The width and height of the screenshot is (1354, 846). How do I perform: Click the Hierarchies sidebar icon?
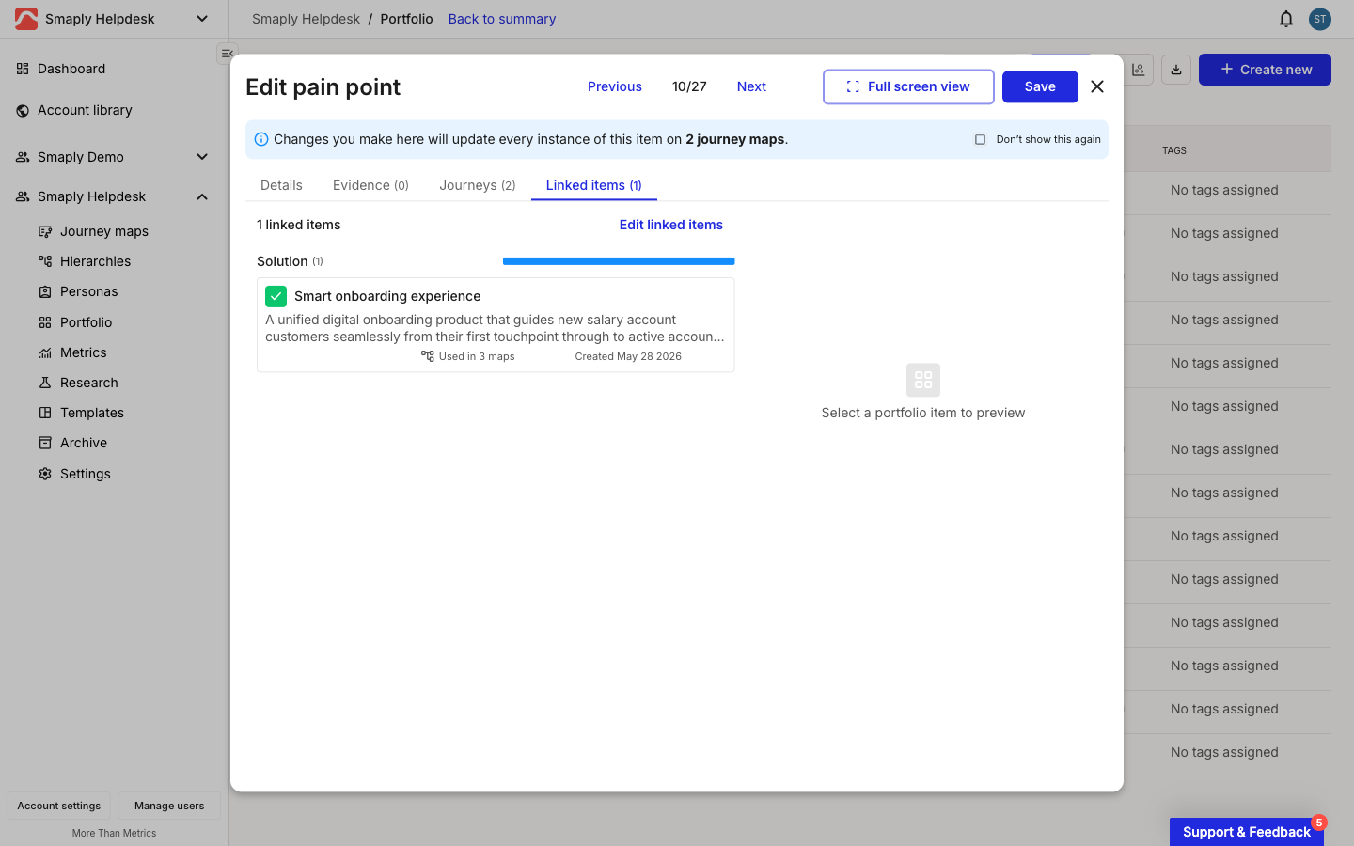(x=45, y=261)
